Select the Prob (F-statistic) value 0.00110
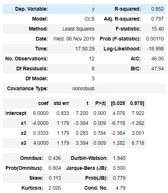The width and height of the screenshot is (168, 193). 155,39
